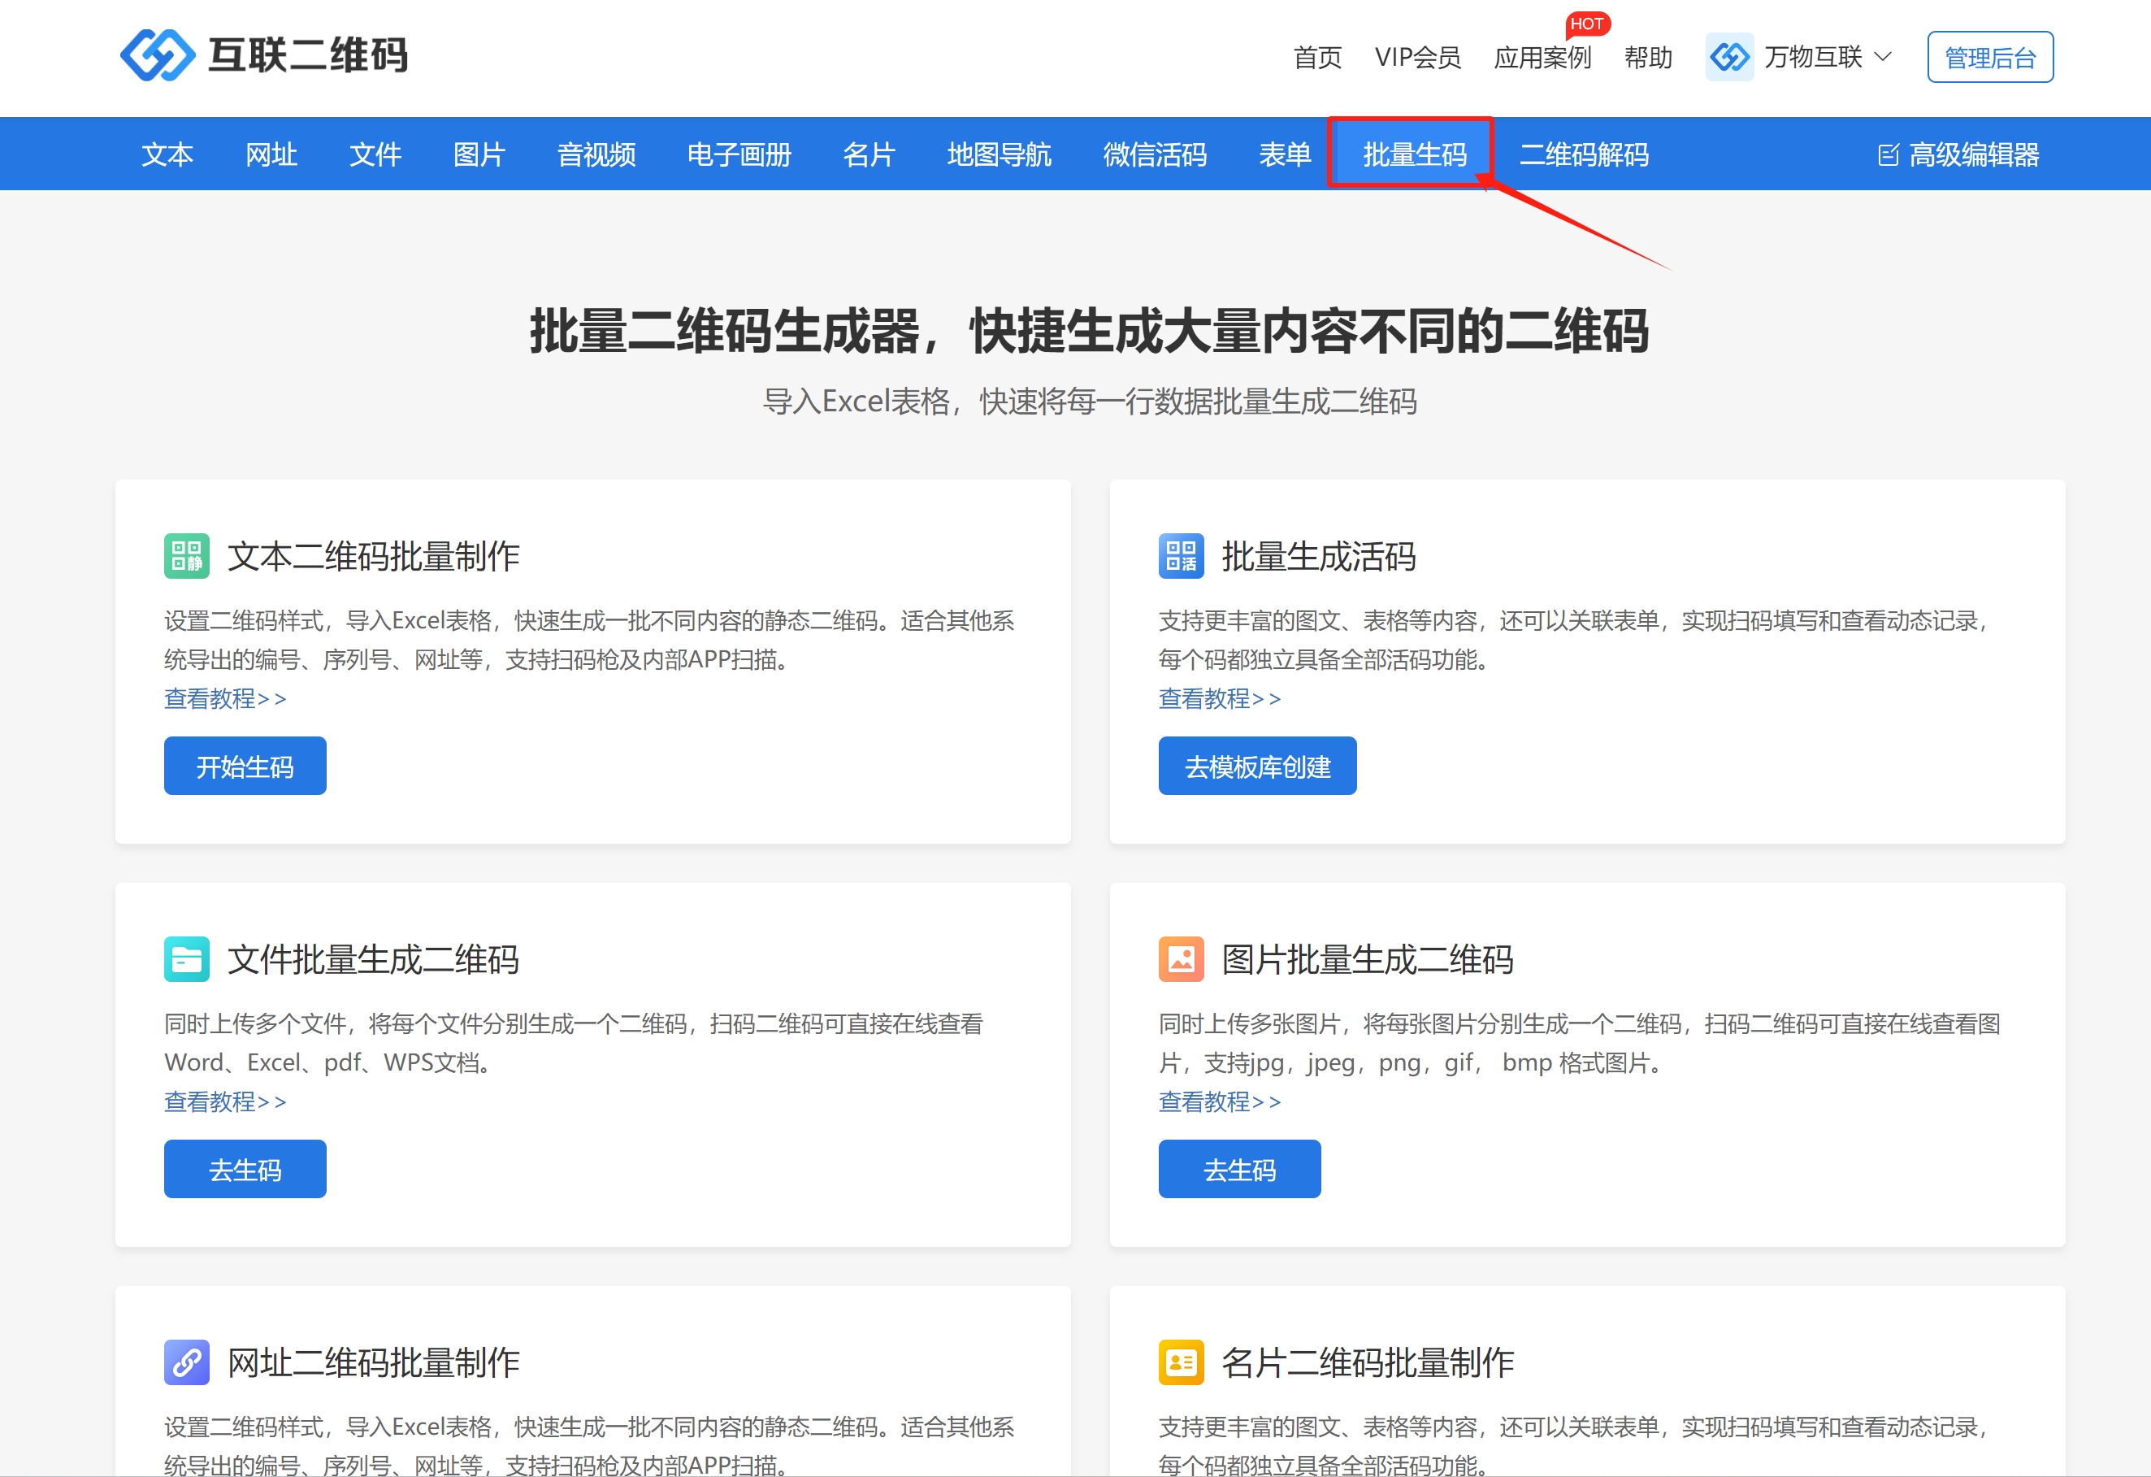
Task: Open 帮助 in the top navigation
Action: pyautogui.click(x=1647, y=58)
